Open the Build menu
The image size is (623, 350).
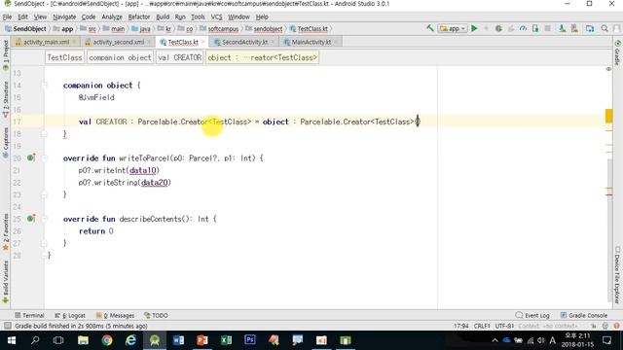point(163,17)
